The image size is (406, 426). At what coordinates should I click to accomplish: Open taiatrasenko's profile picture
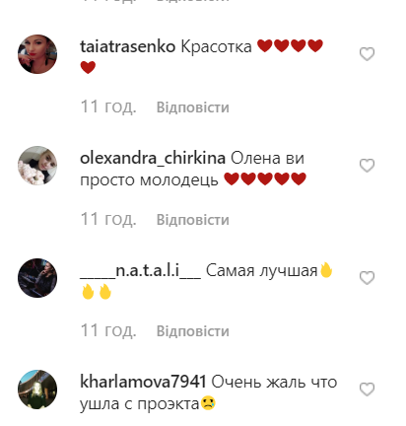(37, 54)
